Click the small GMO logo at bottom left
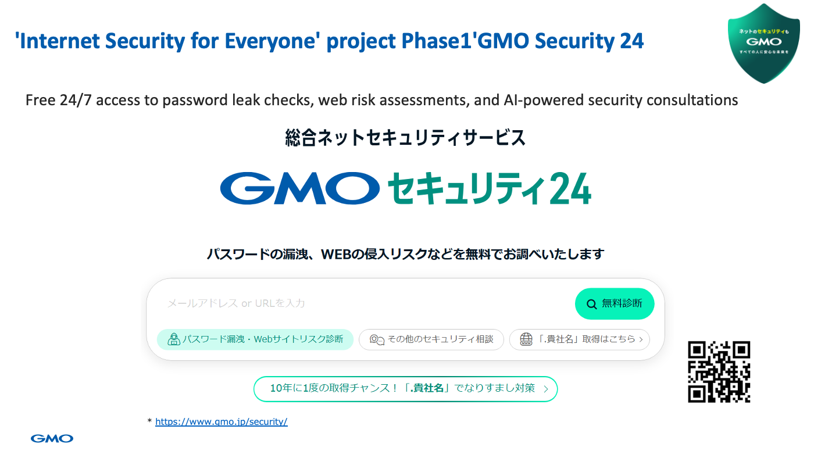Viewport: 814px width, 458px height. point(52,438)
